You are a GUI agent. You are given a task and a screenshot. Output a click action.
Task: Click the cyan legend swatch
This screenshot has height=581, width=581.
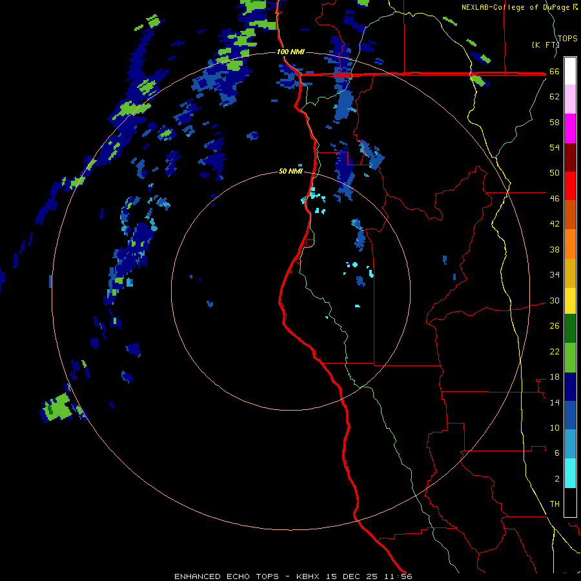[570, 473]
